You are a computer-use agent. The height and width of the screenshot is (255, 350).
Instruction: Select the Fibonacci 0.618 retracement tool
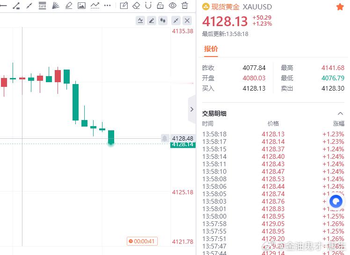[x=42, y=5]
